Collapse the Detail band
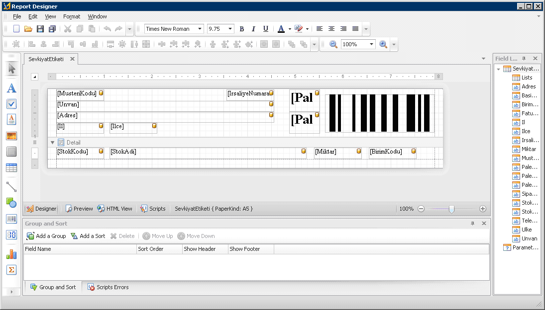The height and width of the screenshot is (310, 545). coord(52,143)
